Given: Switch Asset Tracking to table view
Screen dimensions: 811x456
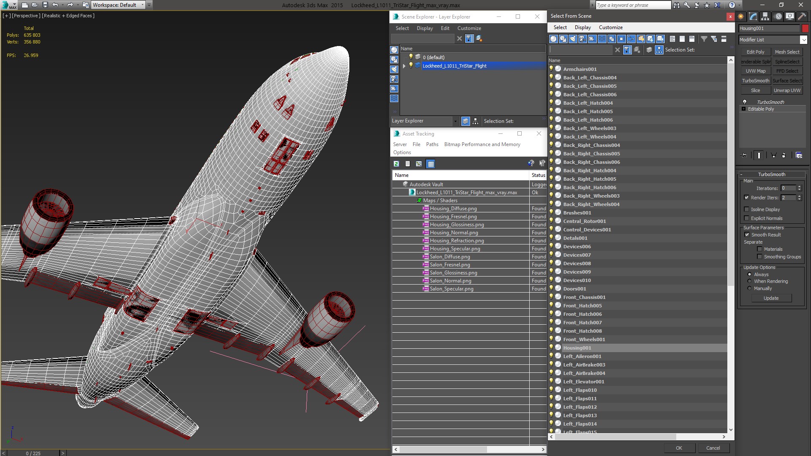Looking at the screenshot, I should coord(430,164).
